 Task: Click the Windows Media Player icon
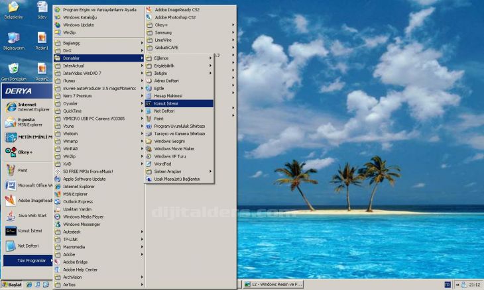58,217
